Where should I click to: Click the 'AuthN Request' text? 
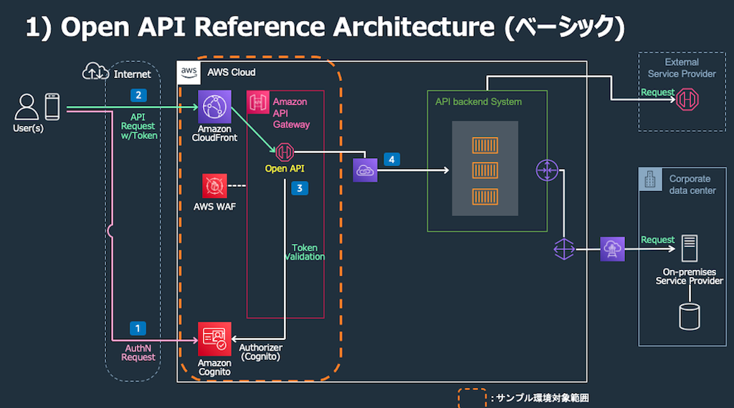pos(138,353)
